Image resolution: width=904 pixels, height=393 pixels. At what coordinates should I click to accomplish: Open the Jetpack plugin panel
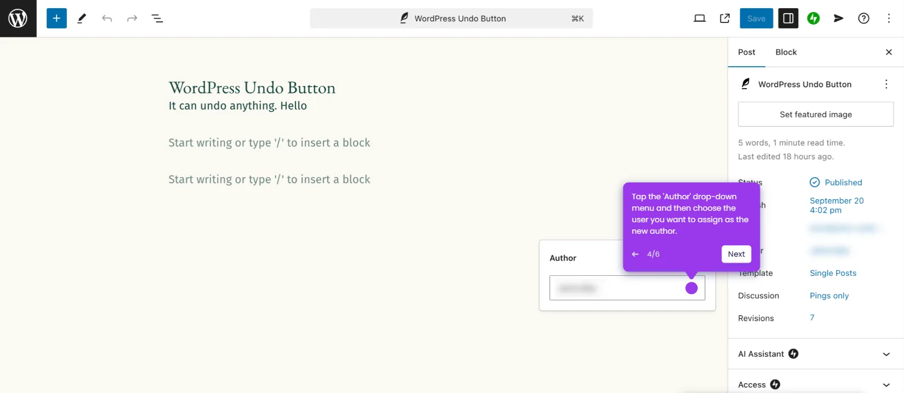tap(814, 19)
